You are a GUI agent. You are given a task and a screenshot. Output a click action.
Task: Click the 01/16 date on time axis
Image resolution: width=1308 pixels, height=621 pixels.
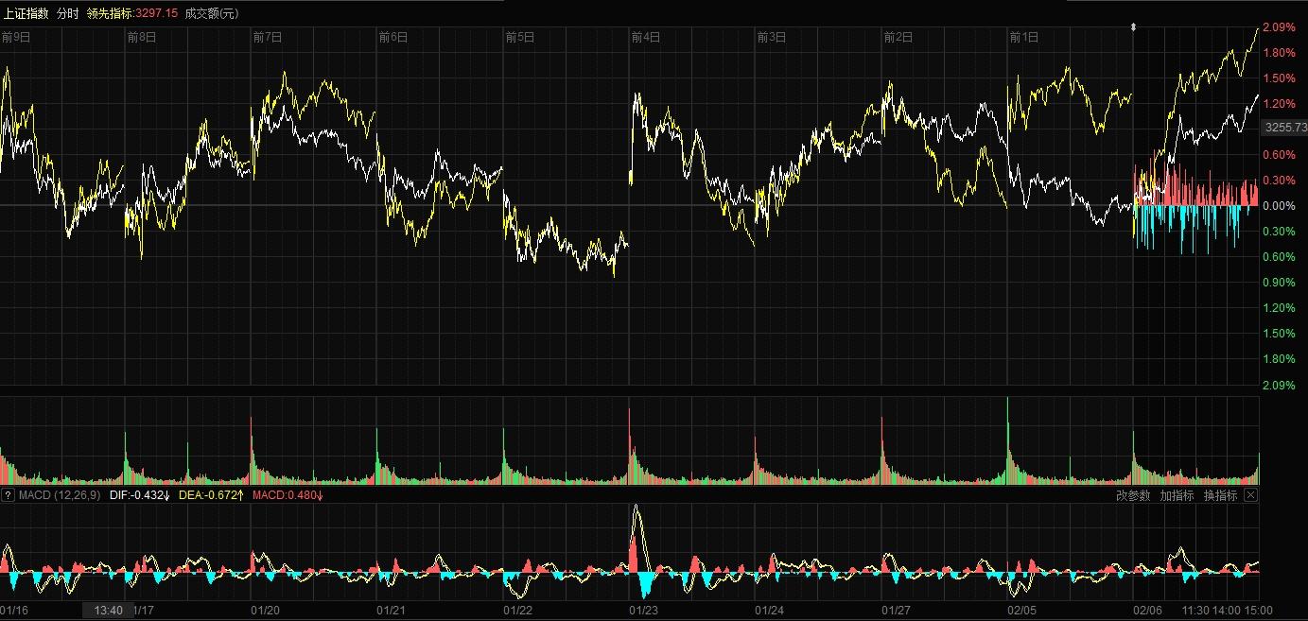[x=14, y=611]
